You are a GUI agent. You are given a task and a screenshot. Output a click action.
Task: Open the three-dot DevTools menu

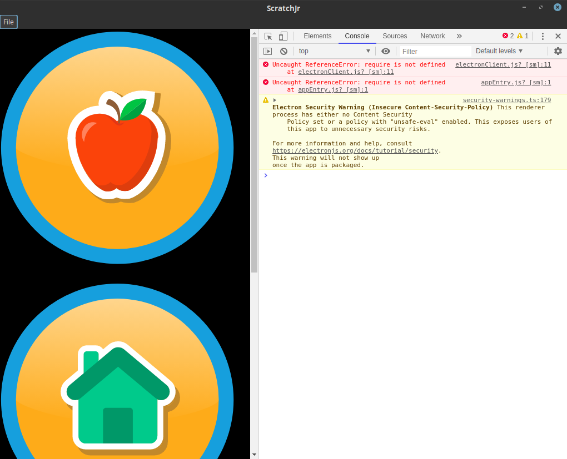(543, 36)
